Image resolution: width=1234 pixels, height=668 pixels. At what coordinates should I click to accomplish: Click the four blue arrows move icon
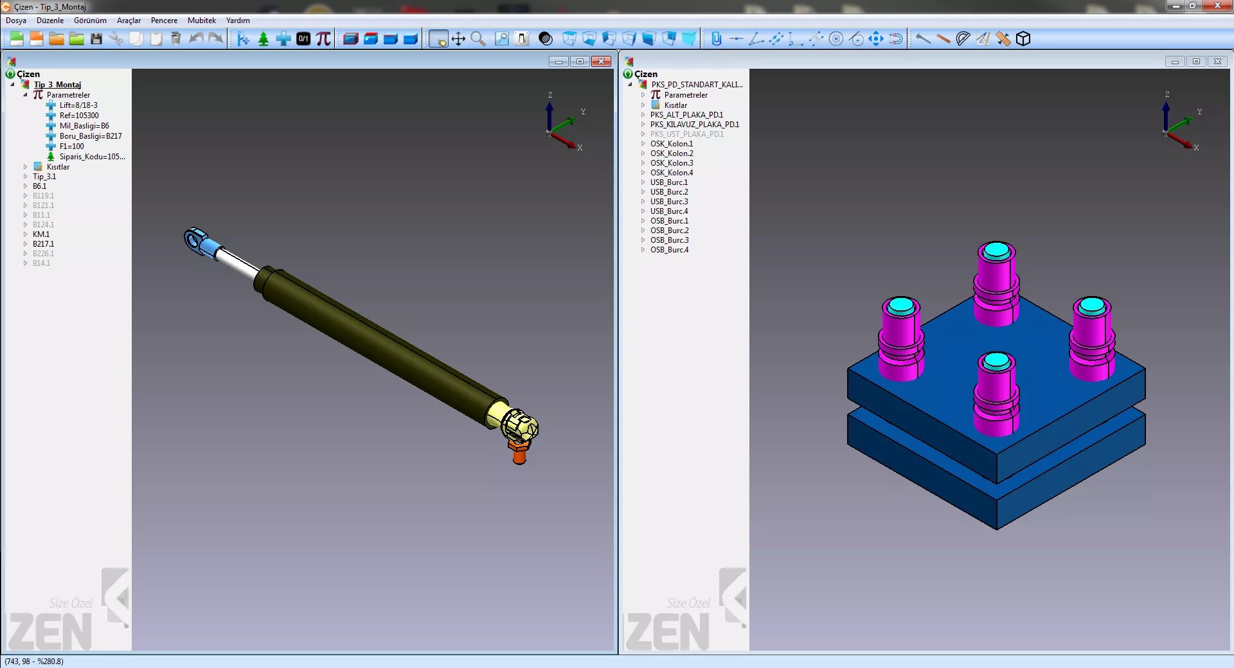coord(876,39)
